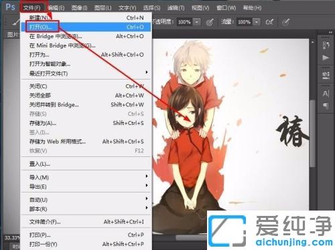Viewport: 335px width, 250px height.
Task: Open the flow 100% dropdown arrow
Action: coord(257,22)
